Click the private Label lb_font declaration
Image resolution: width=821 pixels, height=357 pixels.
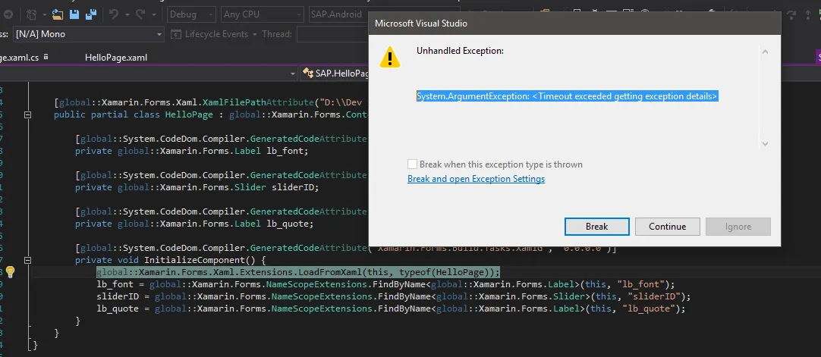[192, 151]
